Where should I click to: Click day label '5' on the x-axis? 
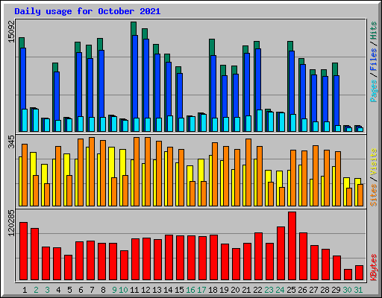pos(69,290)
